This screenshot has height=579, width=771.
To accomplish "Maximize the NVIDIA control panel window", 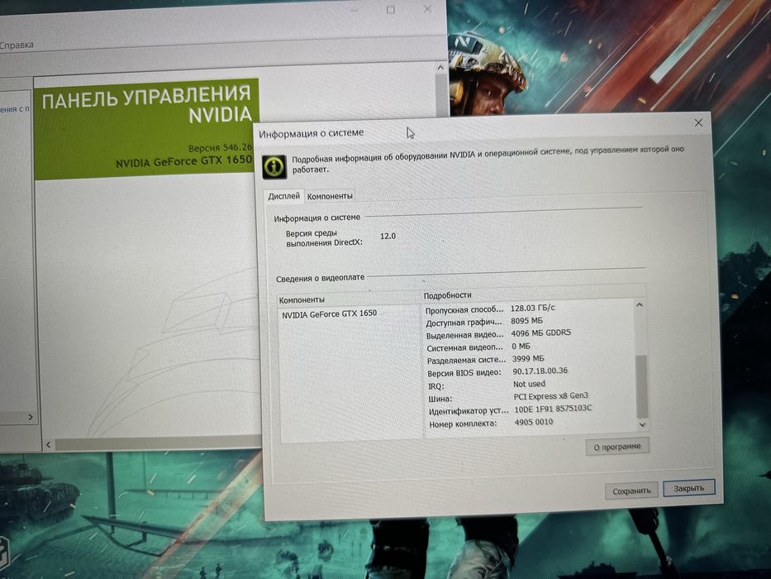I will (390, 10).
